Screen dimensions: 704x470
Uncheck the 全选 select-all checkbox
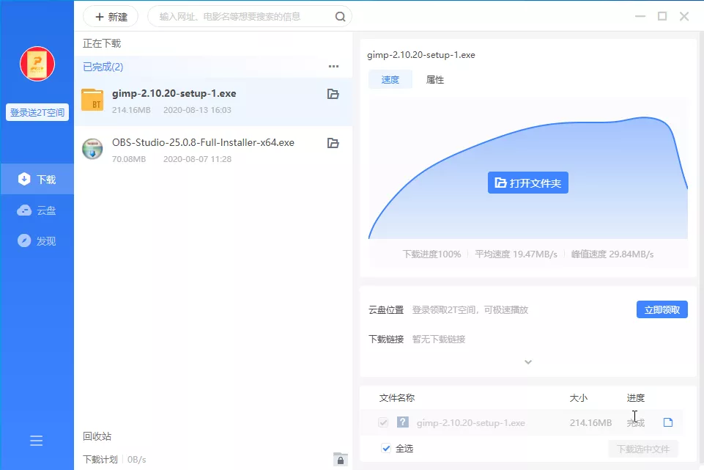386,448
